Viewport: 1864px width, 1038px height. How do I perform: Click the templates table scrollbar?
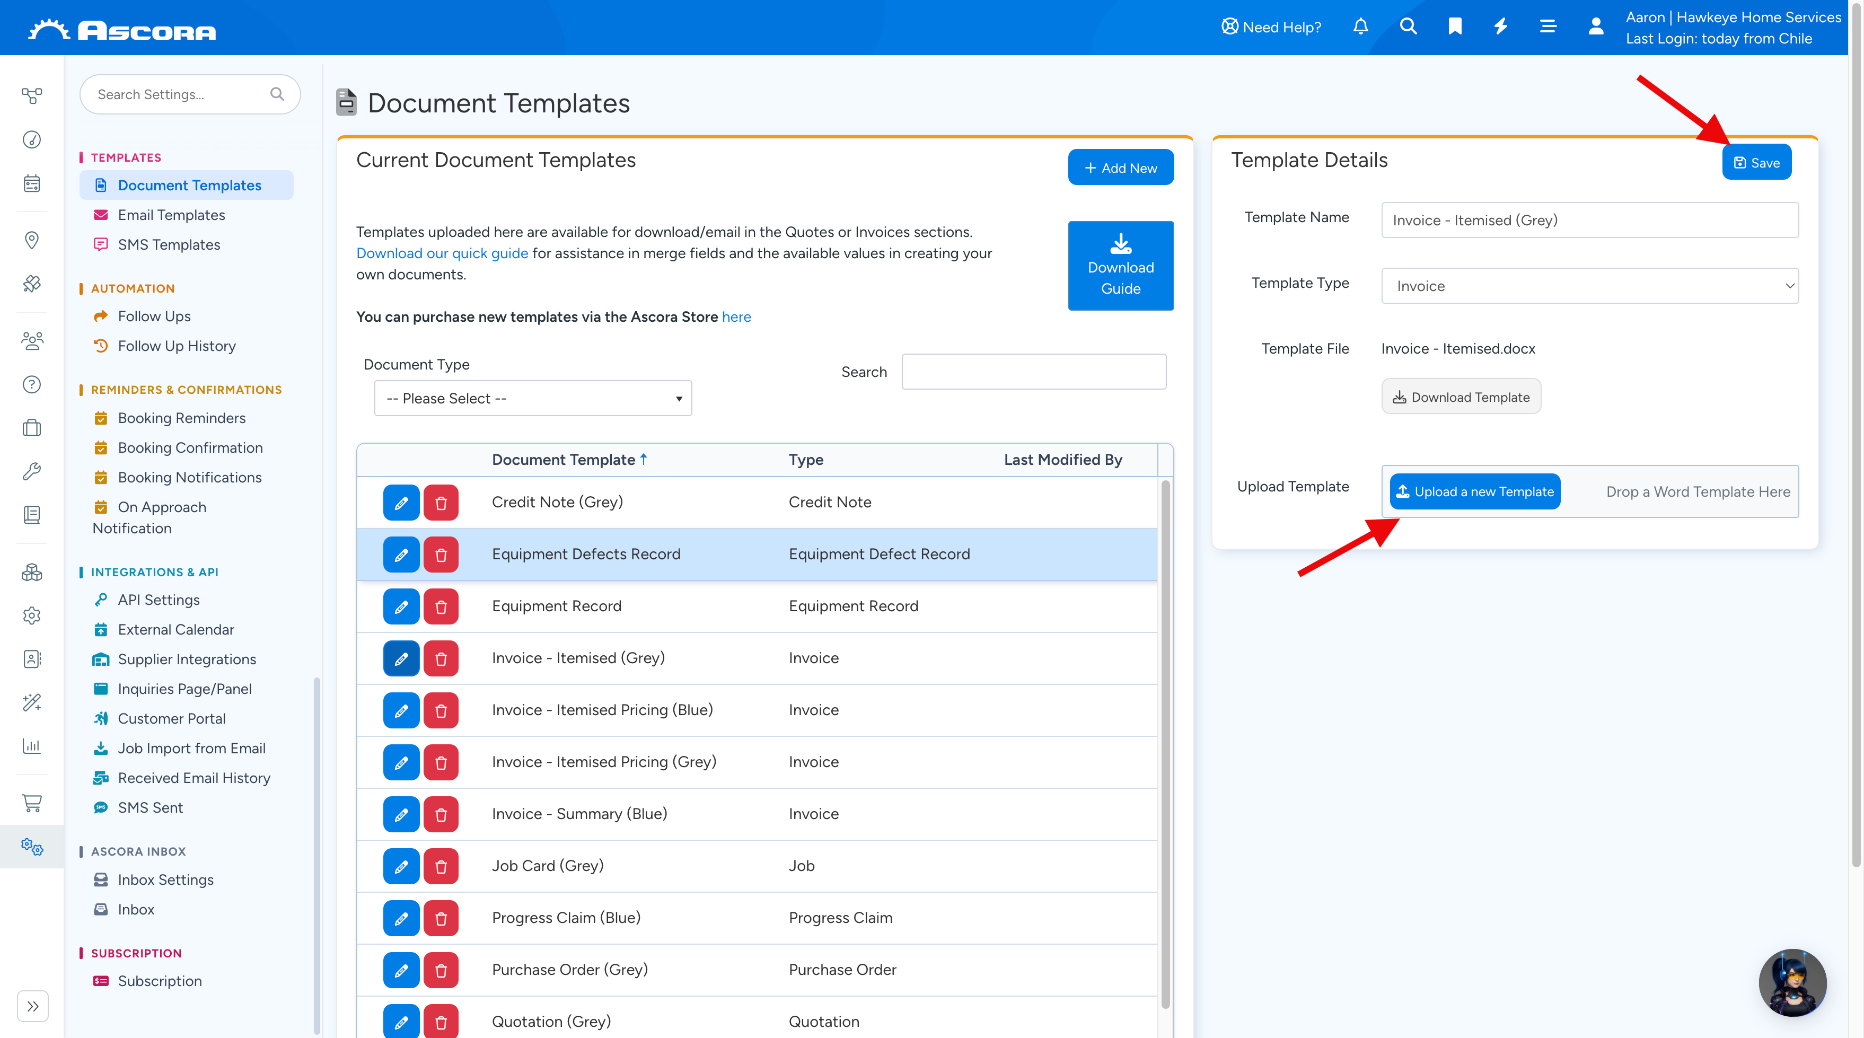pos(1165,744)
